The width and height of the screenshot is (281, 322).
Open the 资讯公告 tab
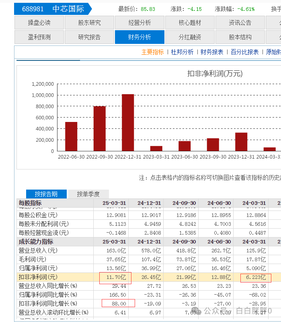[240, 23]
